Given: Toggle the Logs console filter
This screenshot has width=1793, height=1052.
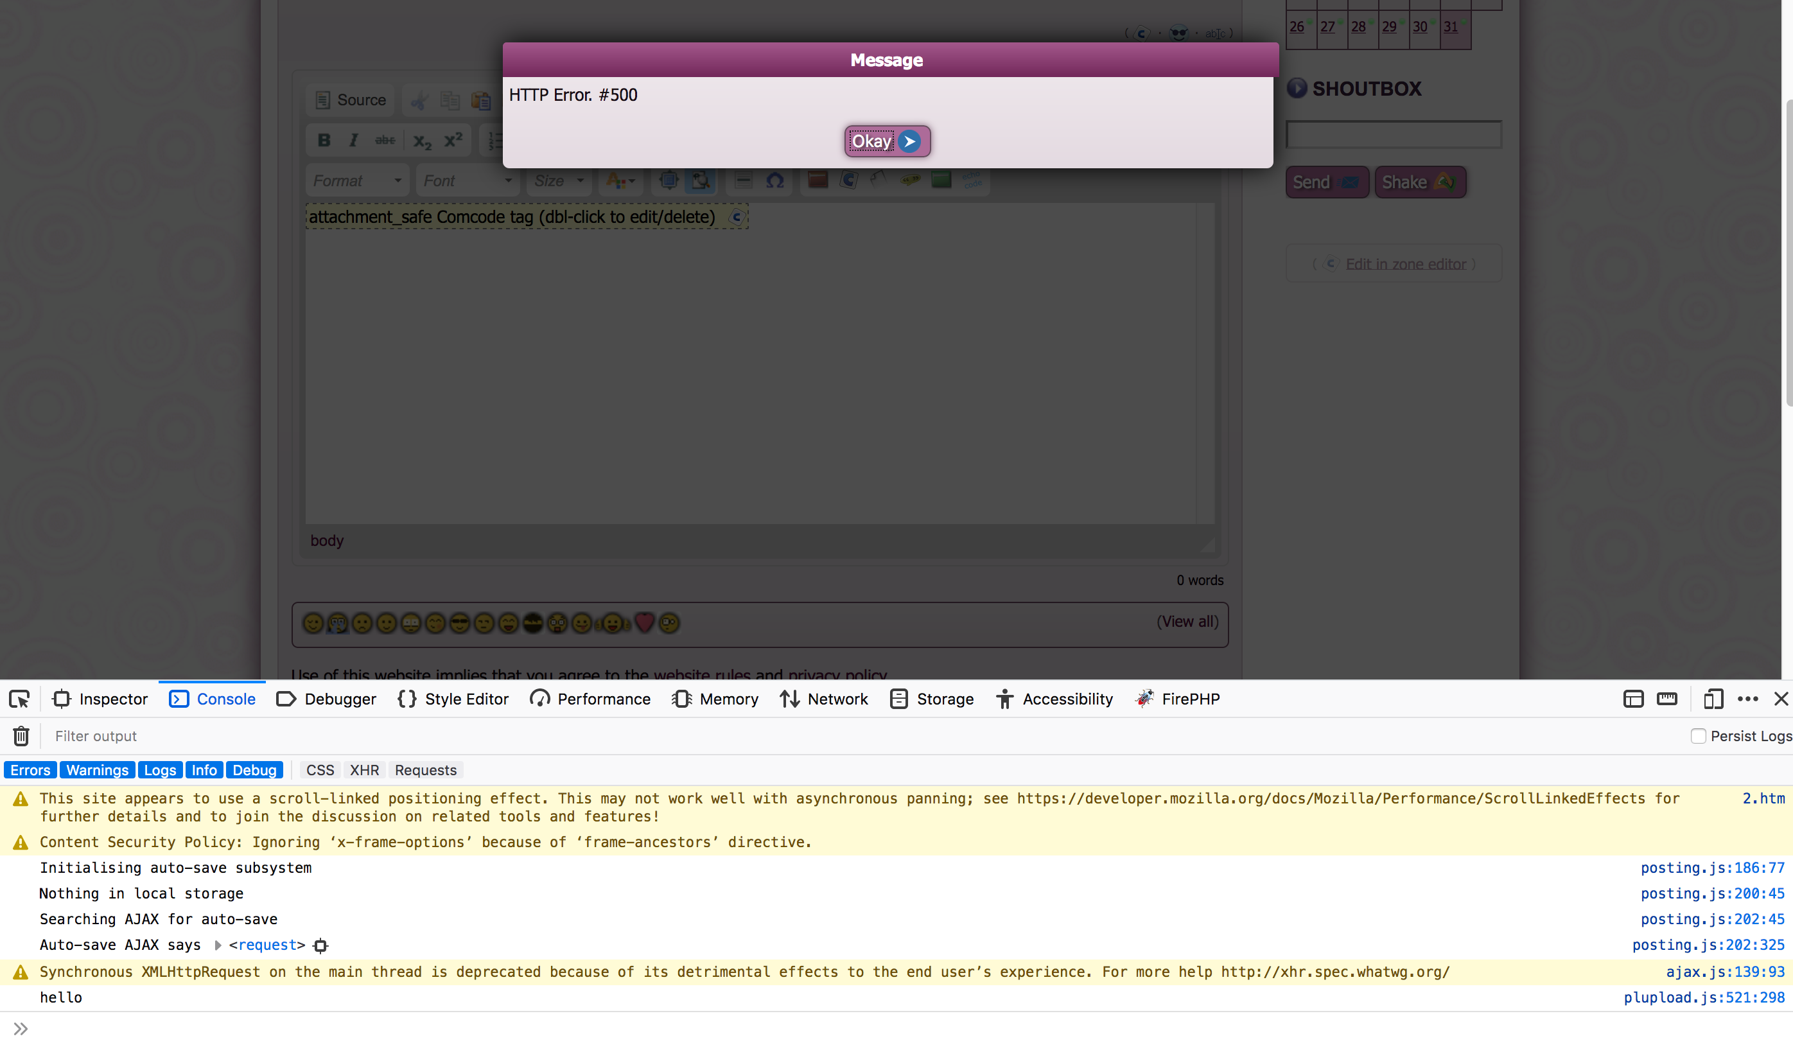Looking at the screenshot, I should coord(160,770).
